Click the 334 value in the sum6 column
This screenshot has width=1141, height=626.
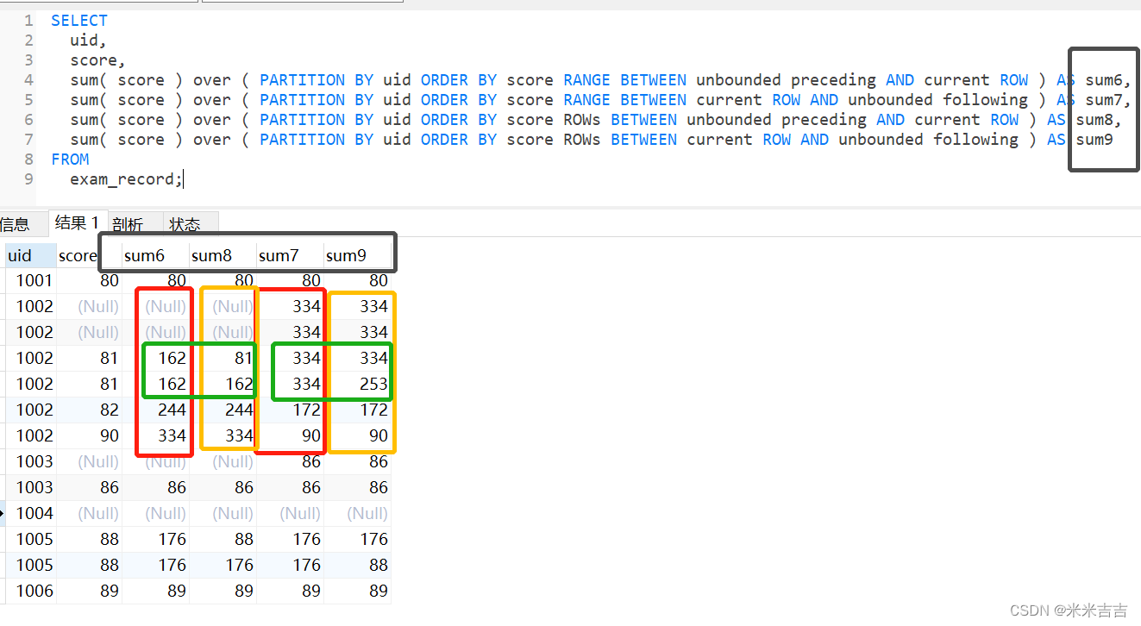(x=172, y=435)
